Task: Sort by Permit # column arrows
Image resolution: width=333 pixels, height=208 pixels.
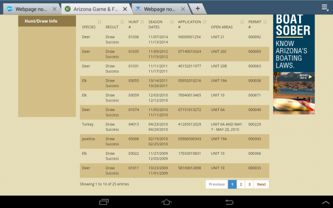Action: [x=265, y=22]
